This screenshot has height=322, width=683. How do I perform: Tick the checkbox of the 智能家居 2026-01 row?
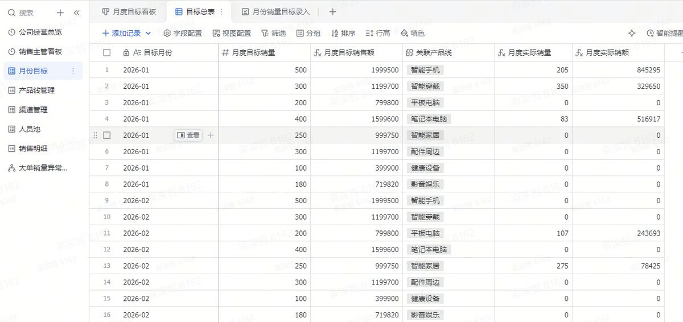point(107,135)
